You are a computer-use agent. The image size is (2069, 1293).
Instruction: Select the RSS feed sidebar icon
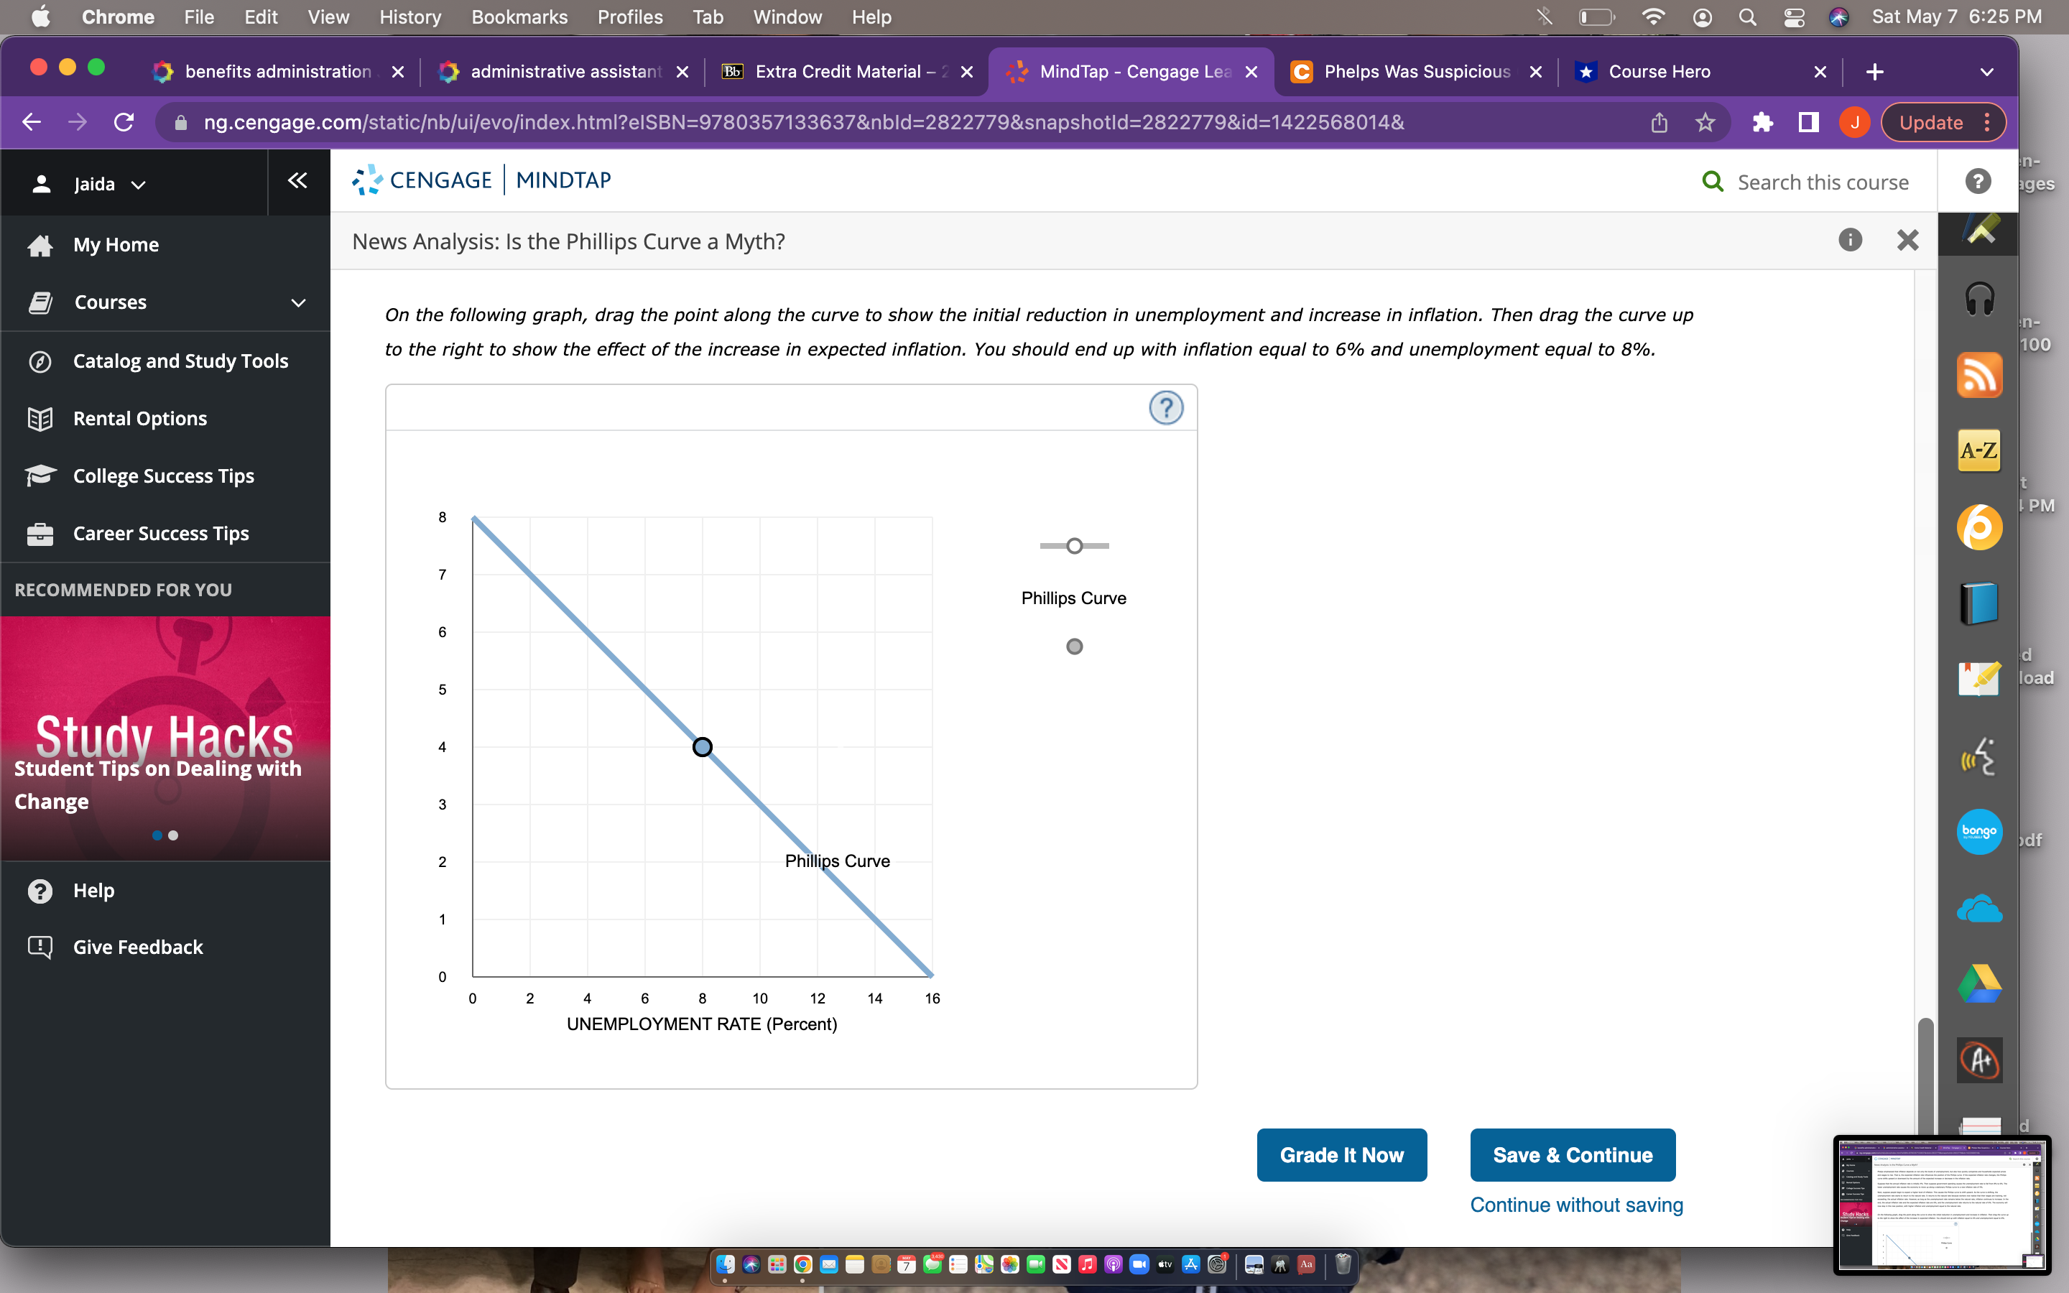pos(1978,374)
